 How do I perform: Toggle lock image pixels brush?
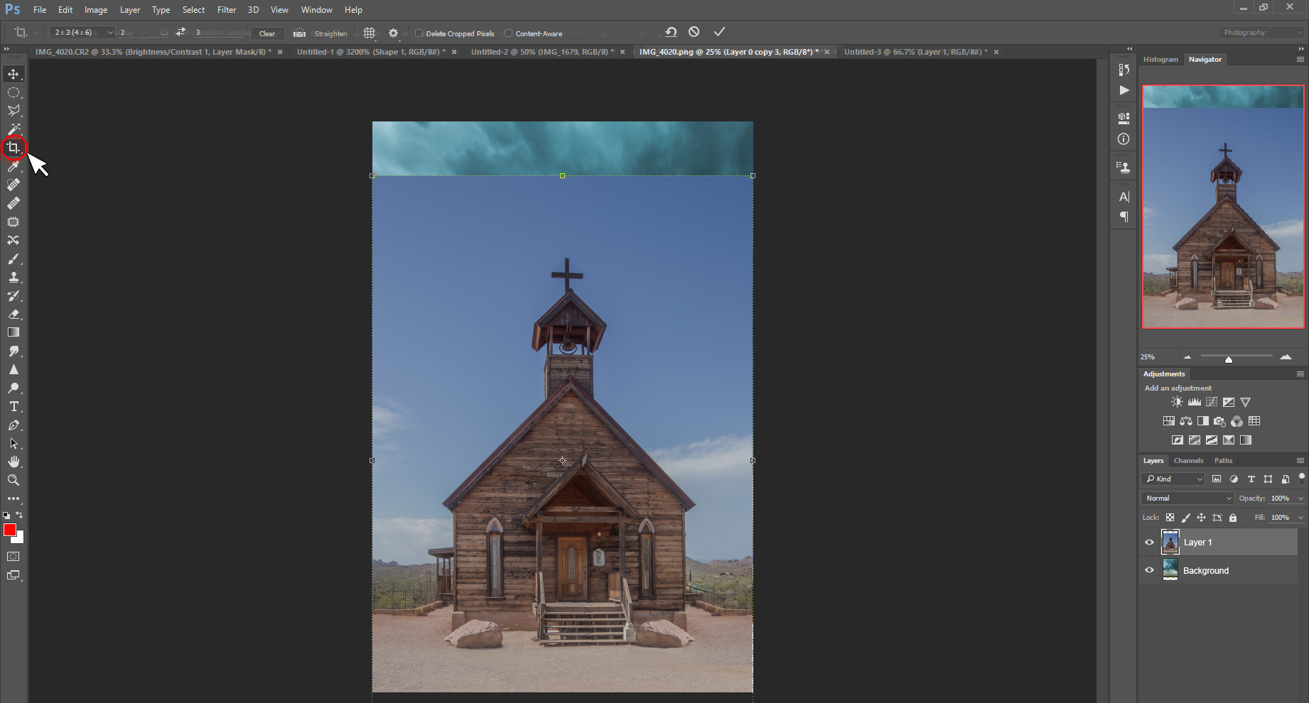pos(1185,518)
